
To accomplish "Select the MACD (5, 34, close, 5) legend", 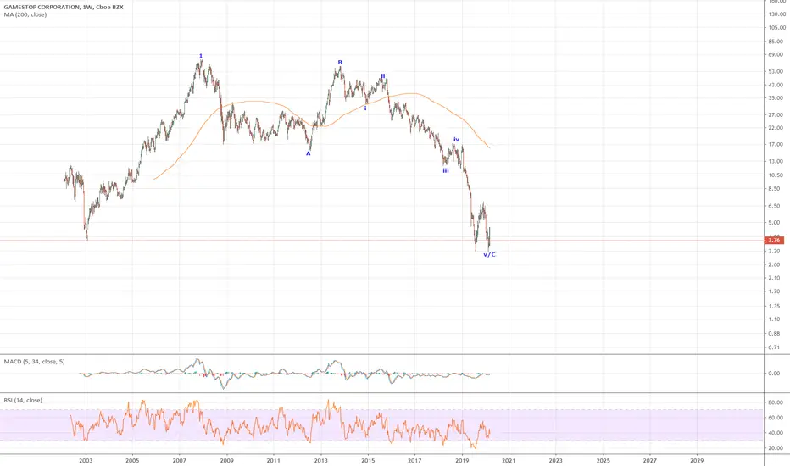I will click(x=34, y=362).
